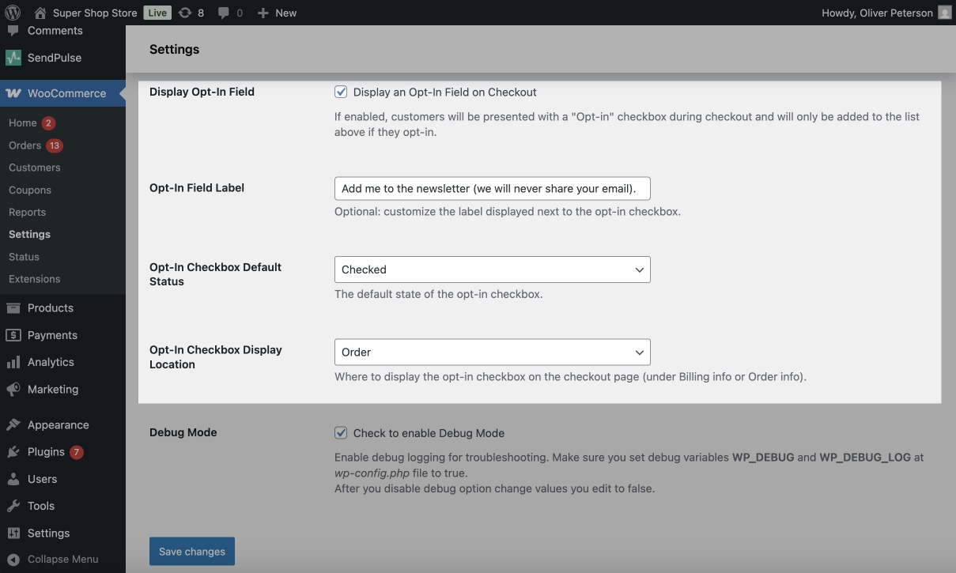The height and width of the screenshot is (573, 956).
Task: Expand the Opt-In Checkbox Display Location dropdown
Action: (492, 352)
